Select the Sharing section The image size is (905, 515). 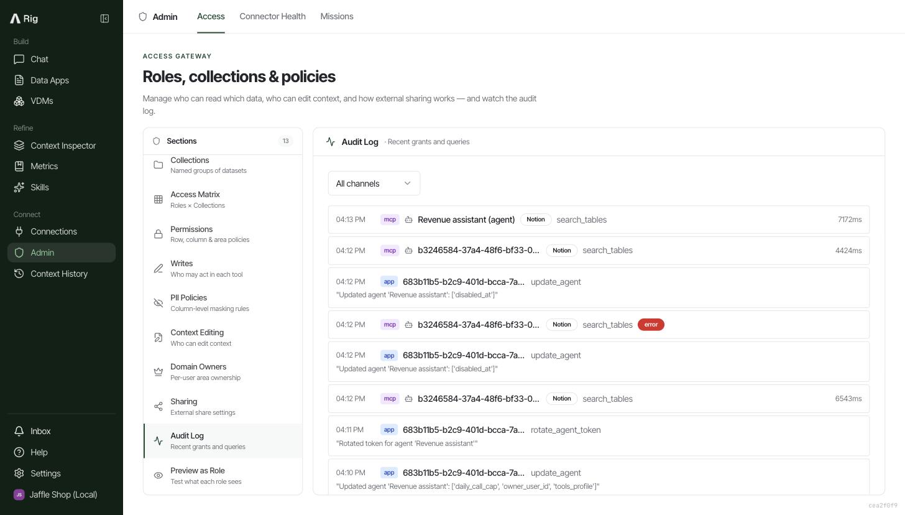tap(223, 407)
